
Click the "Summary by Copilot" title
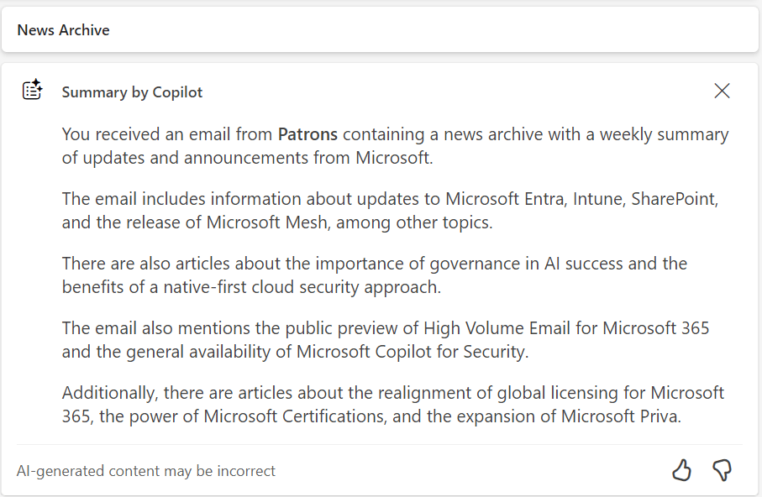[132, 92]
